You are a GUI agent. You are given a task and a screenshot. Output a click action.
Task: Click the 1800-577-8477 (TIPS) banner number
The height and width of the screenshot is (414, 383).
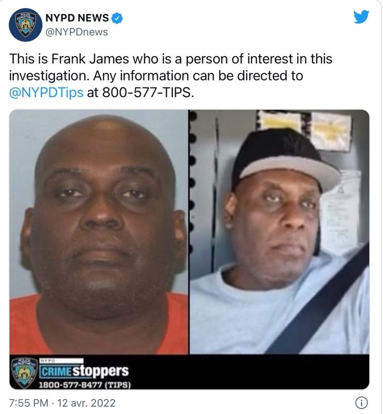(85, 385)
